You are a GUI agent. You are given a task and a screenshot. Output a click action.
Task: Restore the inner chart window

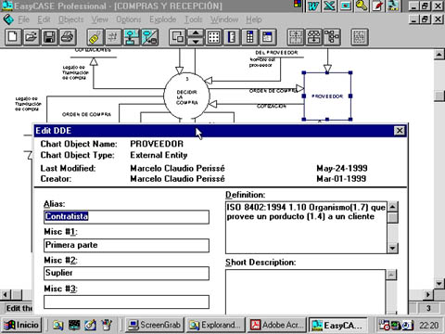[x=425, y=19]
